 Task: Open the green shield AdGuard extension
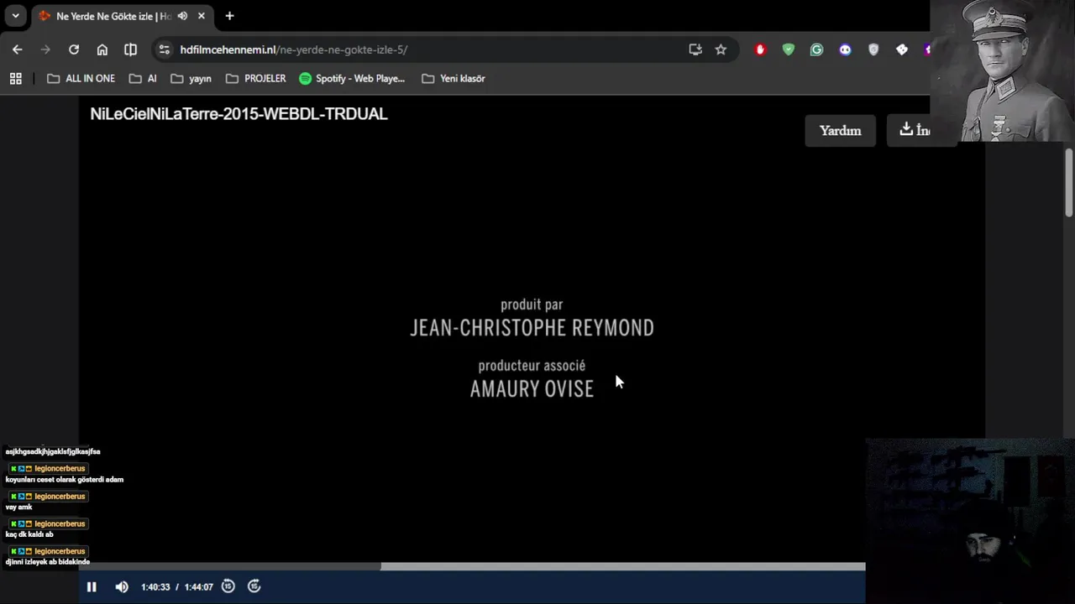pyautogui.click(x=788, y=49)
